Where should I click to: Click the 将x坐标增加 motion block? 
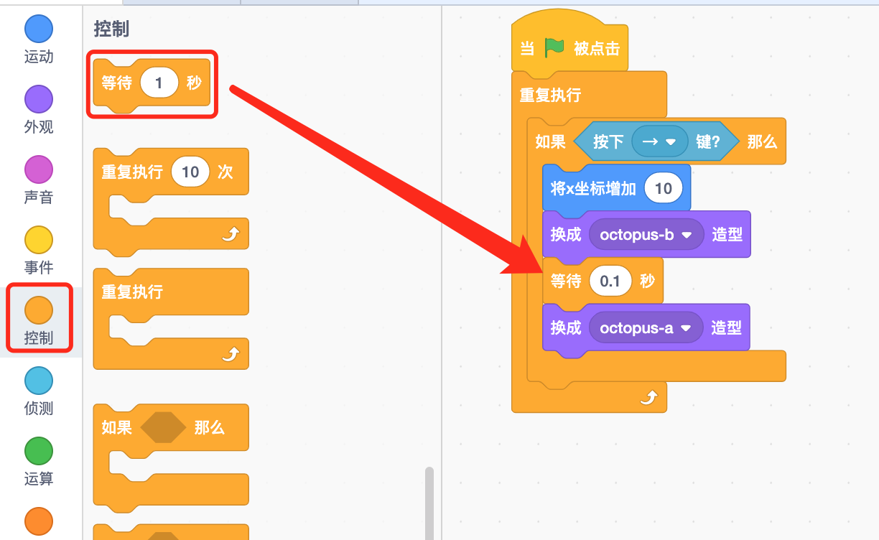click(x=616, y=188)
